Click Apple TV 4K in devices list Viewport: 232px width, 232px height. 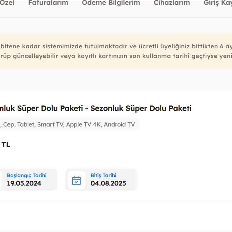(x=83, y=124)
